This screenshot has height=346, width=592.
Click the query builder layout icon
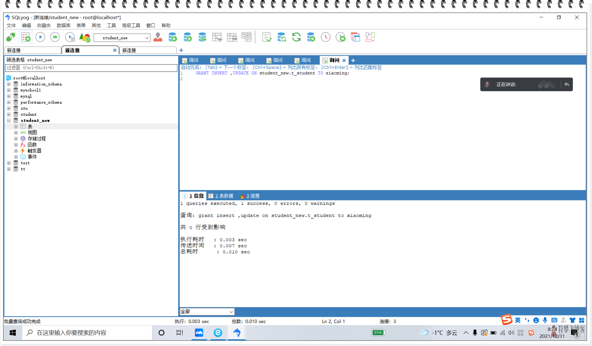tap(370, 37)
